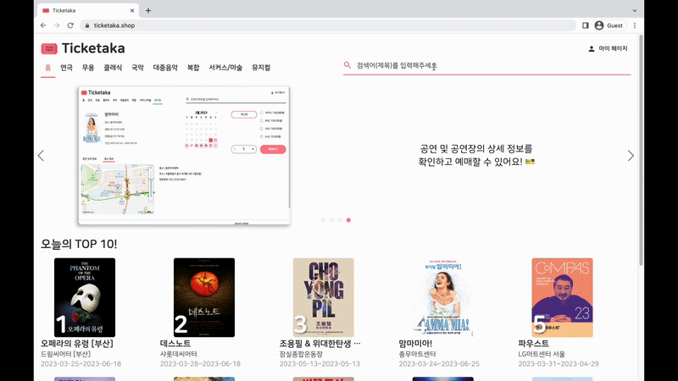Screen dimensions: 678x381
Task: Click the 마이 페이지 text
Action: click(613, 49)
